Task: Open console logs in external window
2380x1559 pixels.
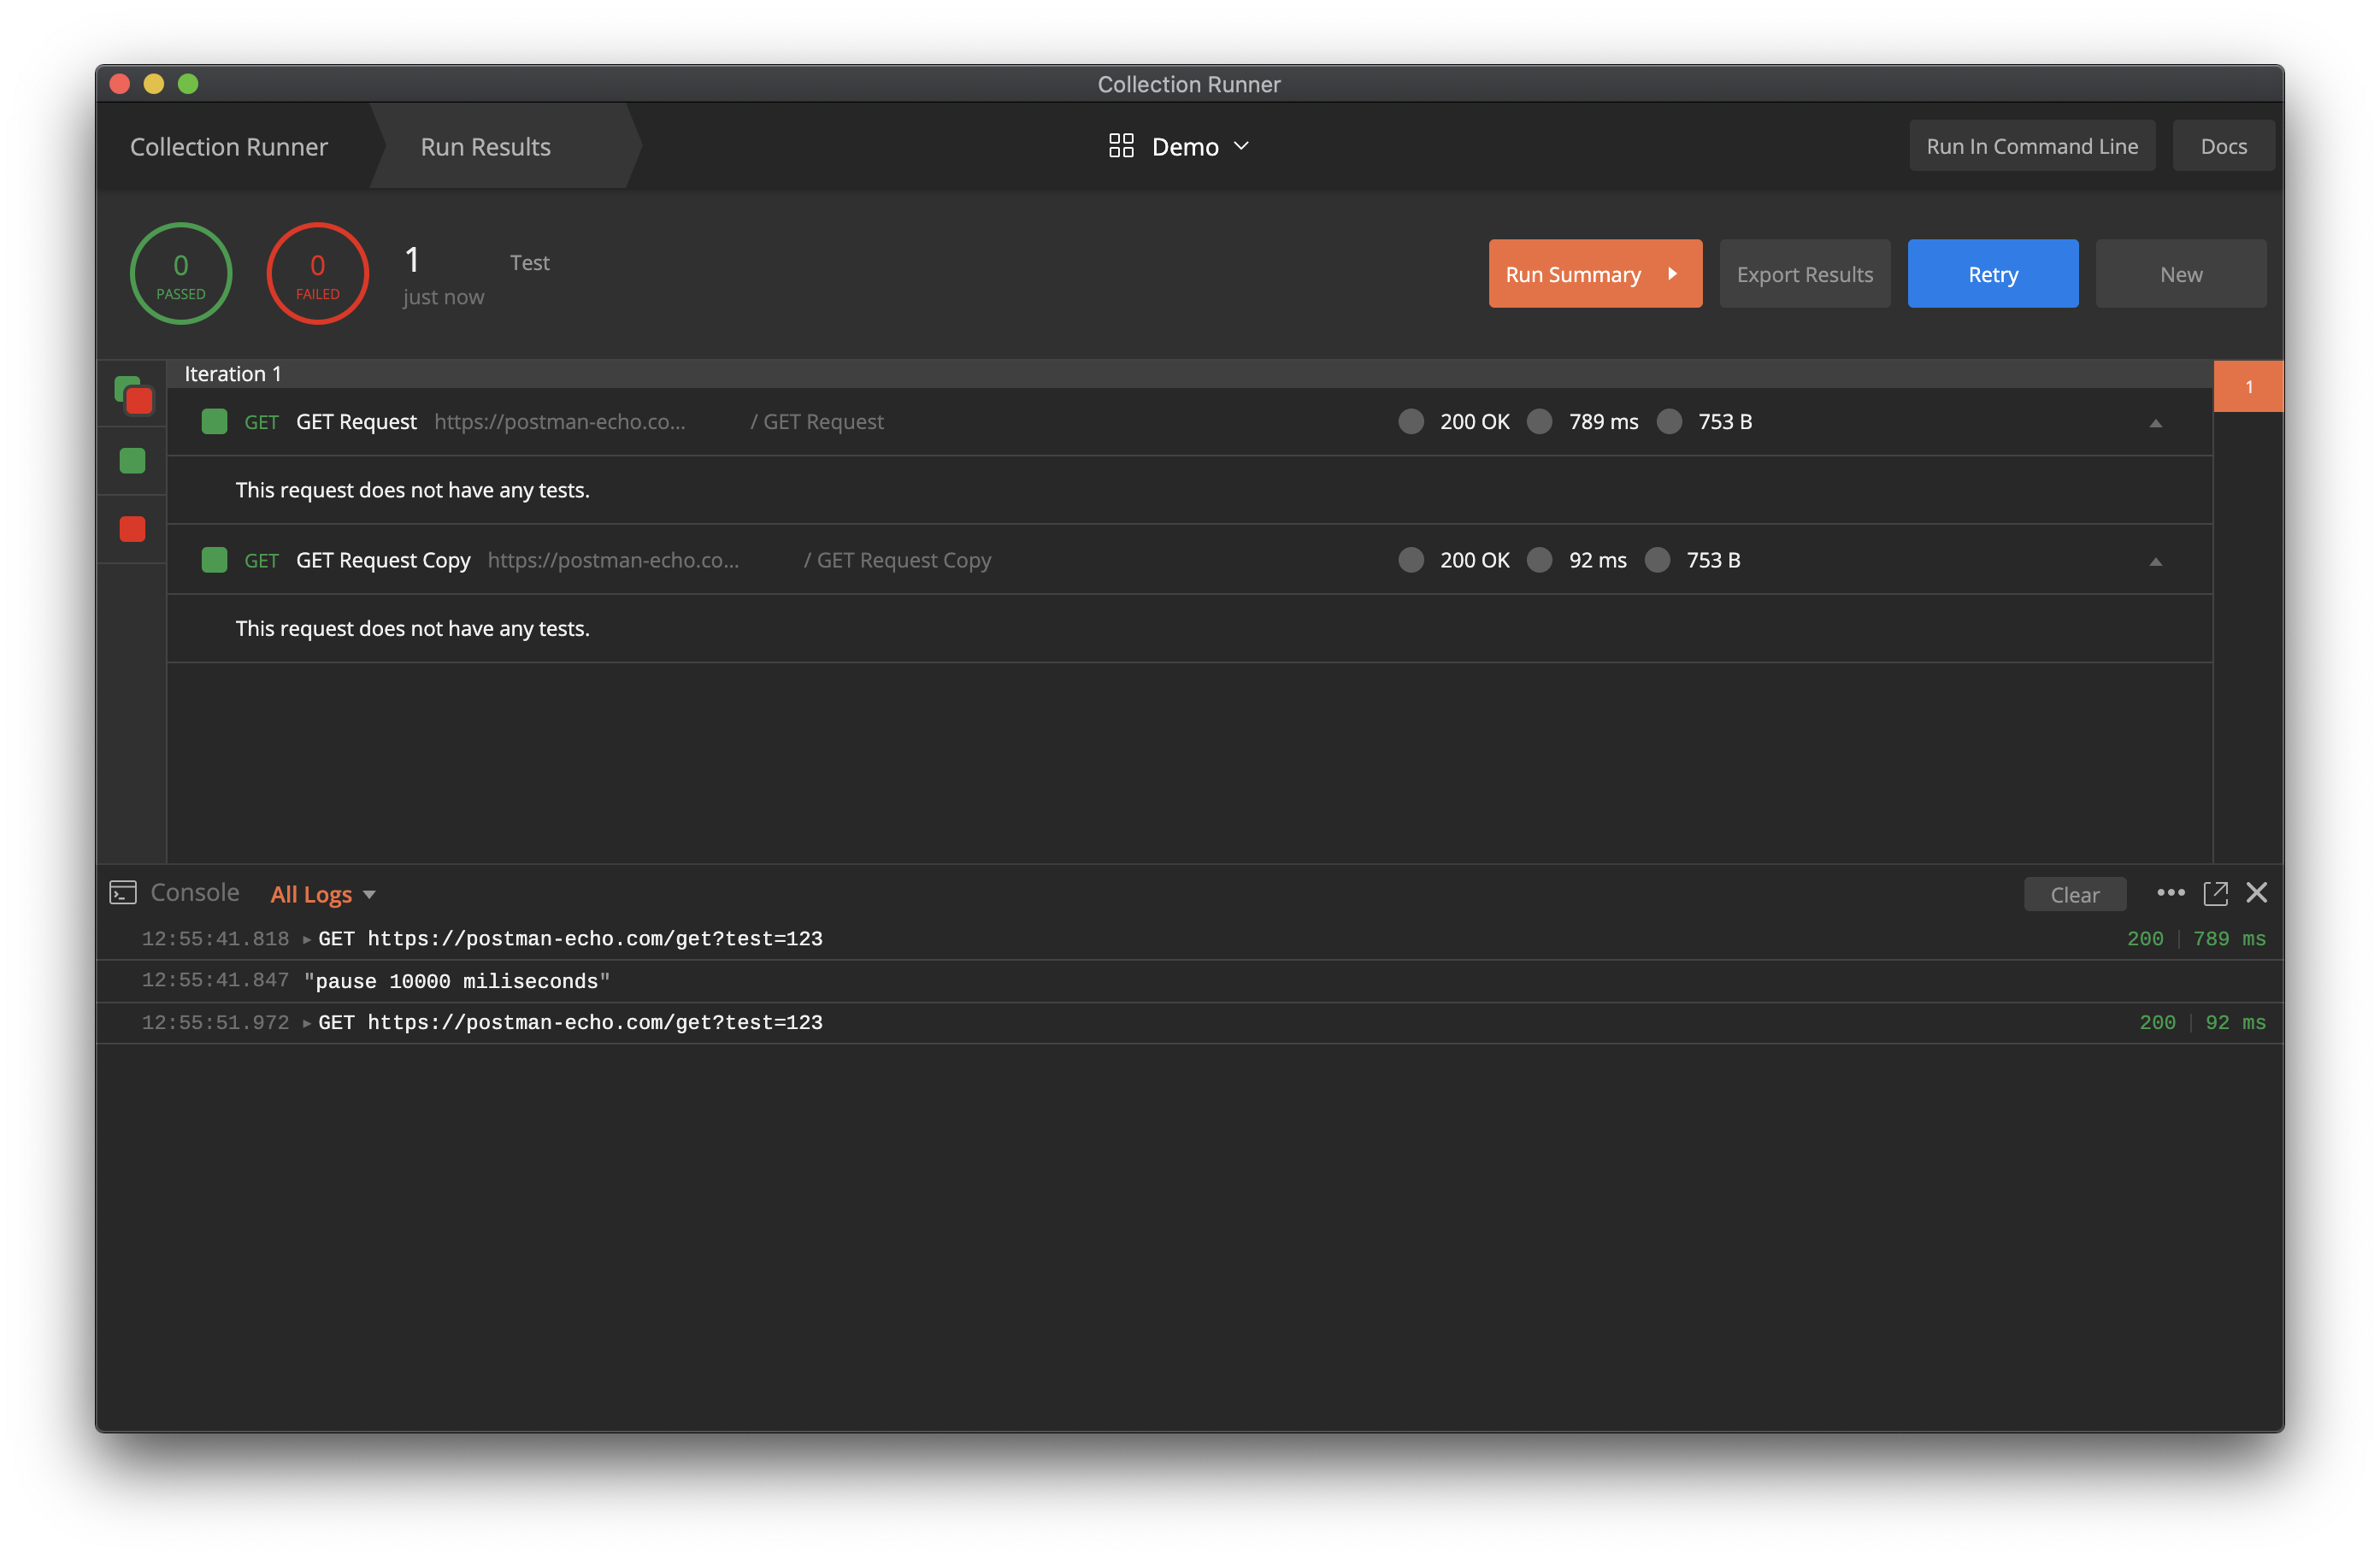Action: pos(2217,892)
